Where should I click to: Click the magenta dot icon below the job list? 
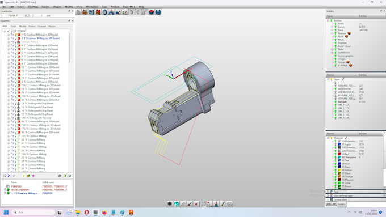[x=33, y=176]
